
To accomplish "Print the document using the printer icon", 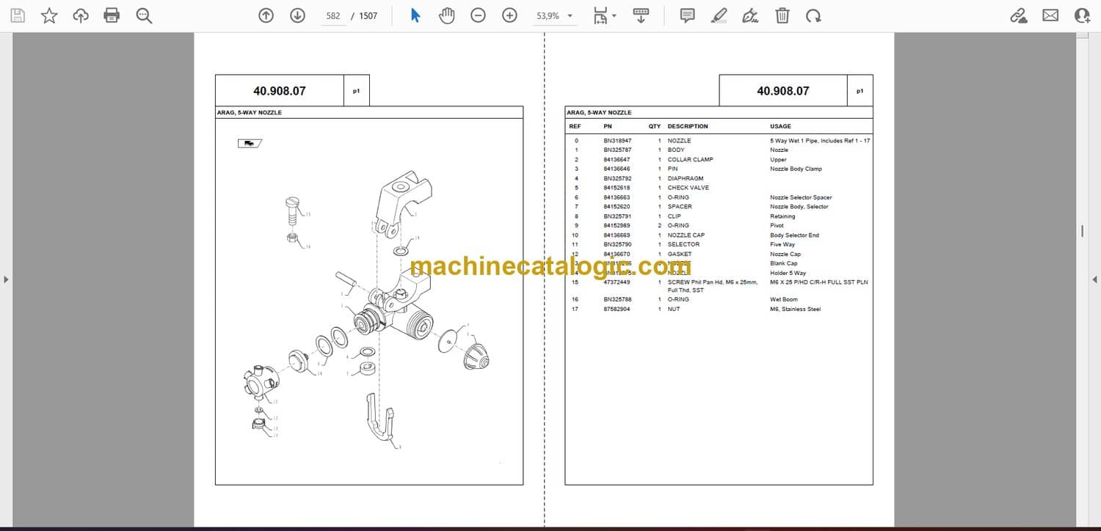I will tap(112, 15).
